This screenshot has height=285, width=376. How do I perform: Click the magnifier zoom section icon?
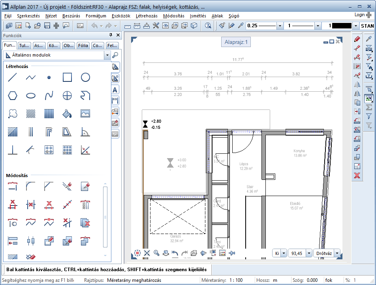pyautogui.click(x=156, y=253)
